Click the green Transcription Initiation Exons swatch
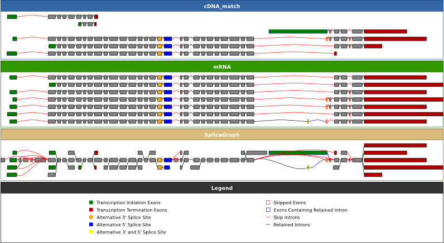Screen dimensions: 444x243 click(91, 203)
